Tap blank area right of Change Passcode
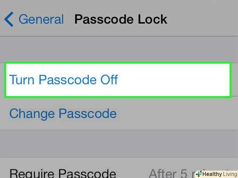Viewport: 238px width, 178px height. click(177, 114)
